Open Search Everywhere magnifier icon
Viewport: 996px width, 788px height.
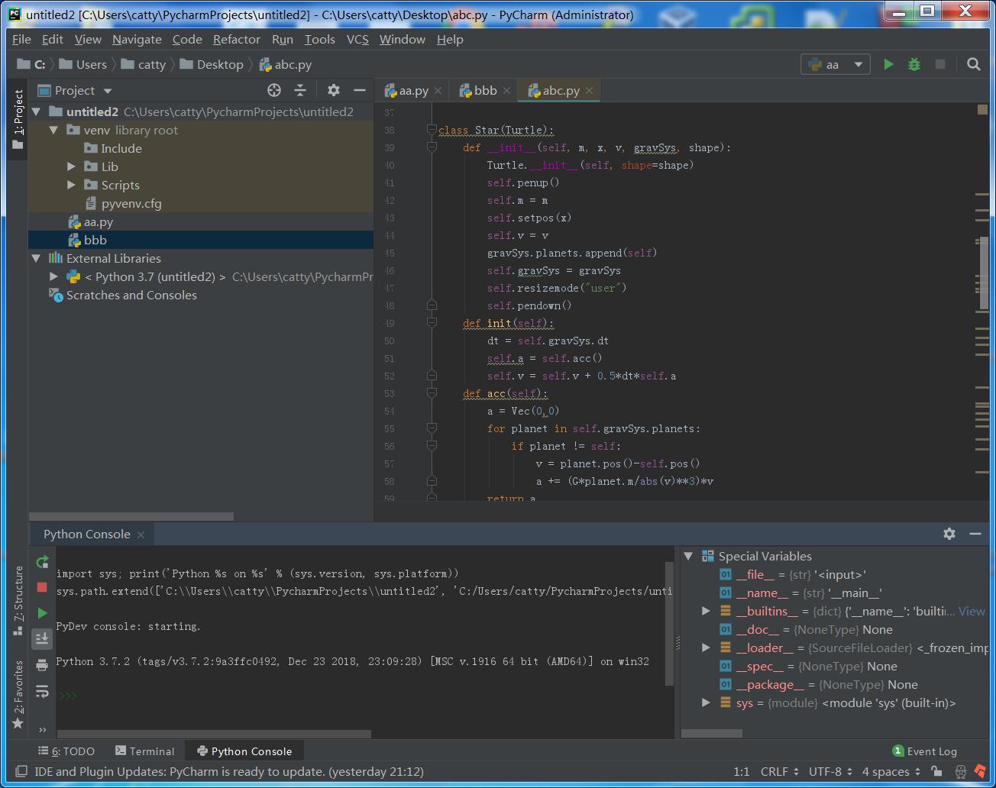tap(973, 65)
